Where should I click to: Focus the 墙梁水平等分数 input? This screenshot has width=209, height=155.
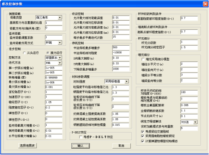pyautogui.click(x=189, y=75)
